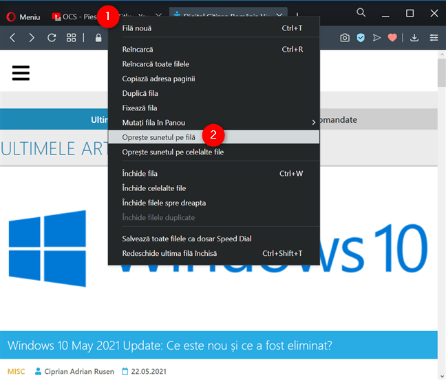
Task: Choose Închide celelalte file
Action: [214, 188]
